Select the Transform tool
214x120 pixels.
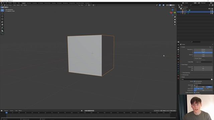click(2, 25)
